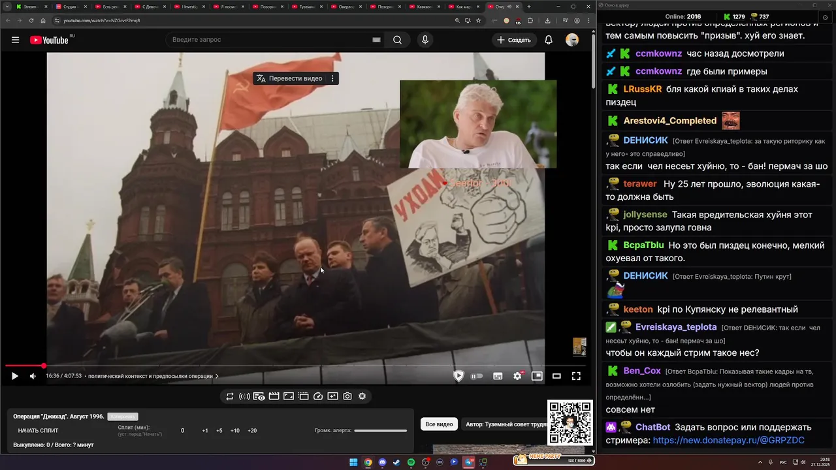The image size is (836, 470).
Task: Adjust the Громк. алерта slider
Action: tap(380, 431)
